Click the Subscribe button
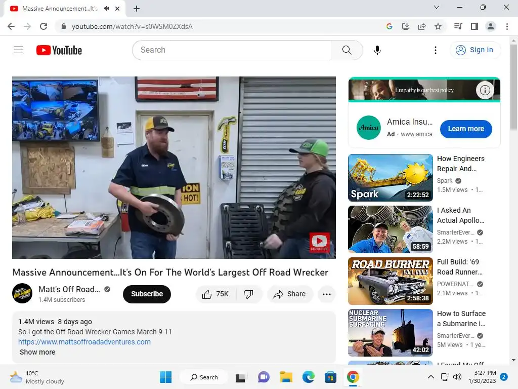This screenshot has height=389, width=518. coord(147,294)
